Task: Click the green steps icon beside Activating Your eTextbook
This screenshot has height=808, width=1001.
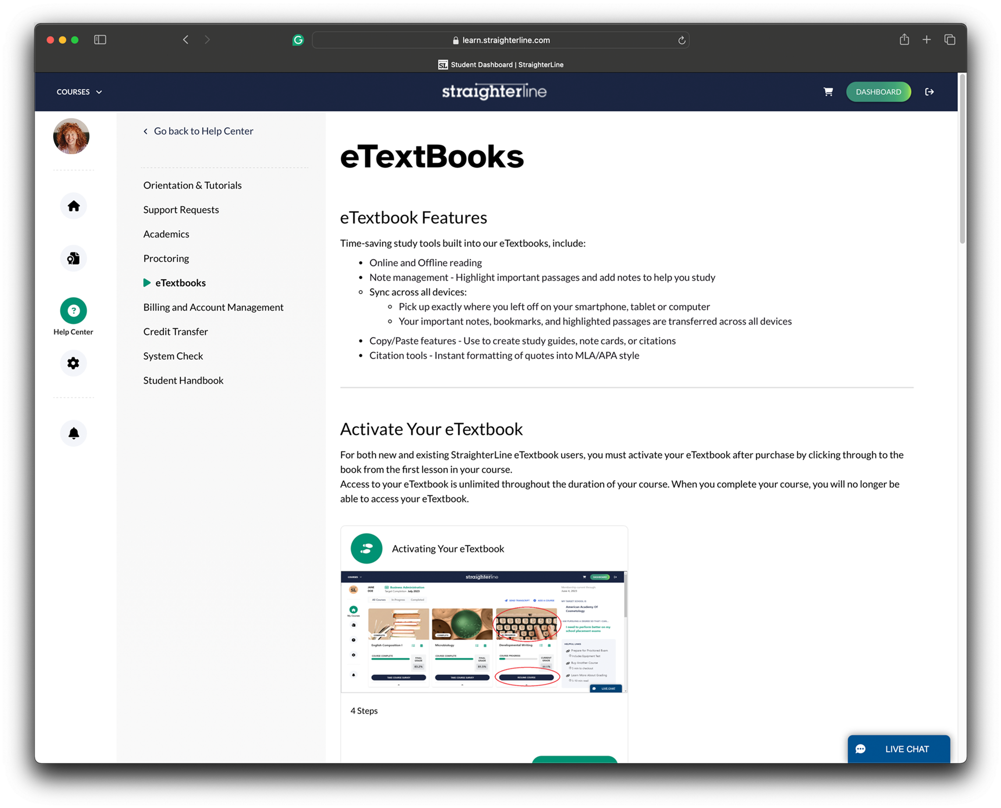Action: (366, 548)
